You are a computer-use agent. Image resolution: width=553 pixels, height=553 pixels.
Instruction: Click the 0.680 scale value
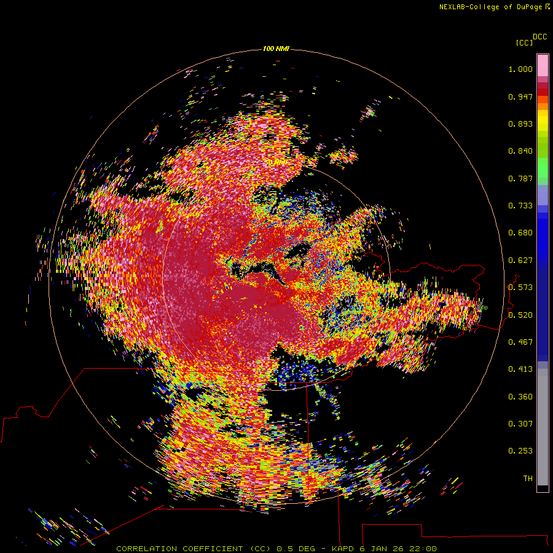pyautogui.click(x=520, y=233)
